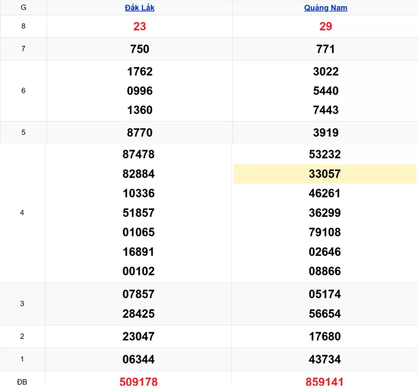418x389 pixels.
Task: Click the G column header cell
Action: click(x=23, y=8)
